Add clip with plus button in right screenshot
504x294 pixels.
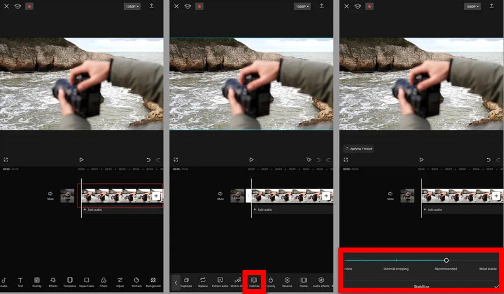click(496, 195)
